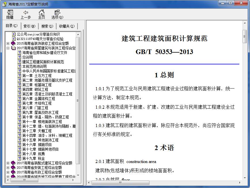The image size is (250, 188).
Task: Switch to the 收藏夹(I) tab
Action: click(67, 26)
